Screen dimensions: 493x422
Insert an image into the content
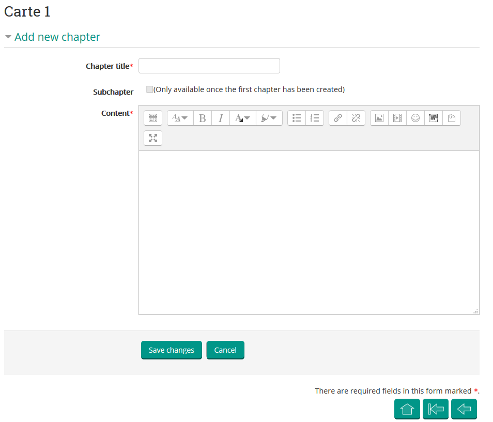379,118
